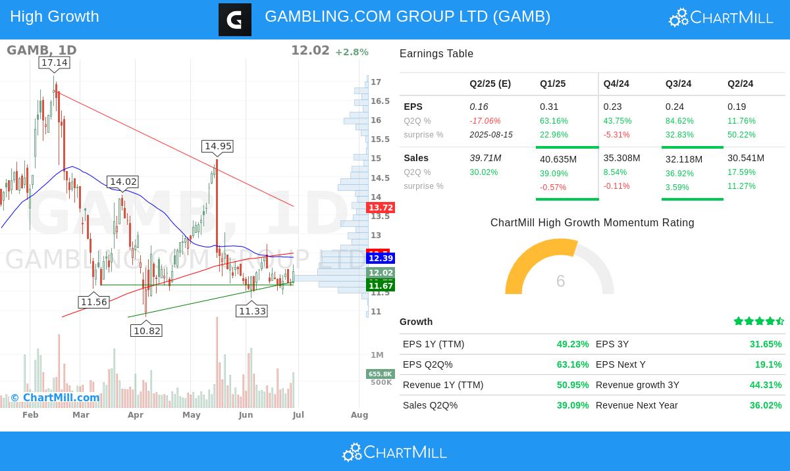Click the 17.14 high price marker

tap(54, 62)
